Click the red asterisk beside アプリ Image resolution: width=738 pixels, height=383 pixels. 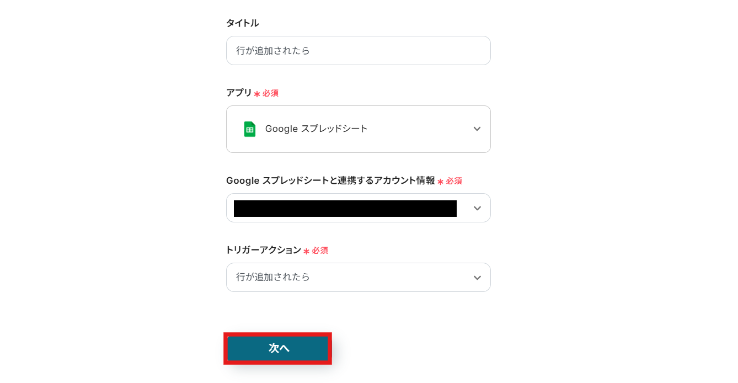(257, 94)
